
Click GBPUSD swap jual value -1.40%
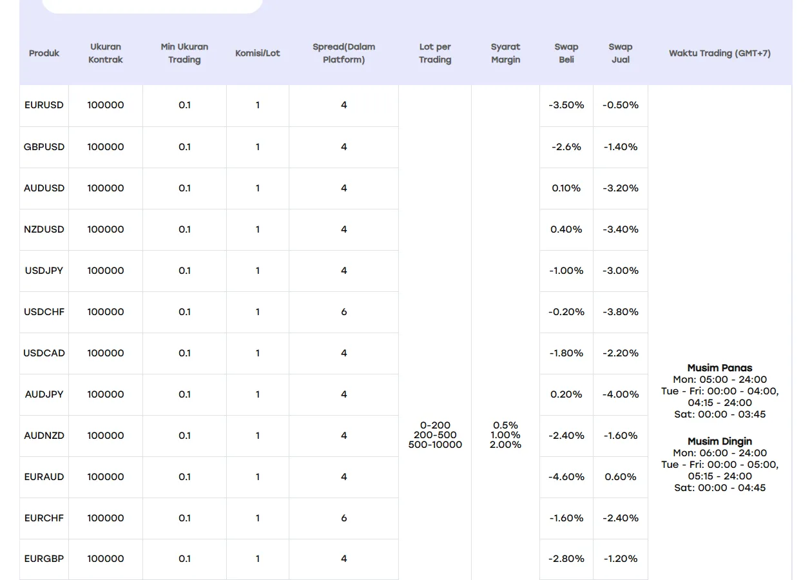tap(621, 147)
